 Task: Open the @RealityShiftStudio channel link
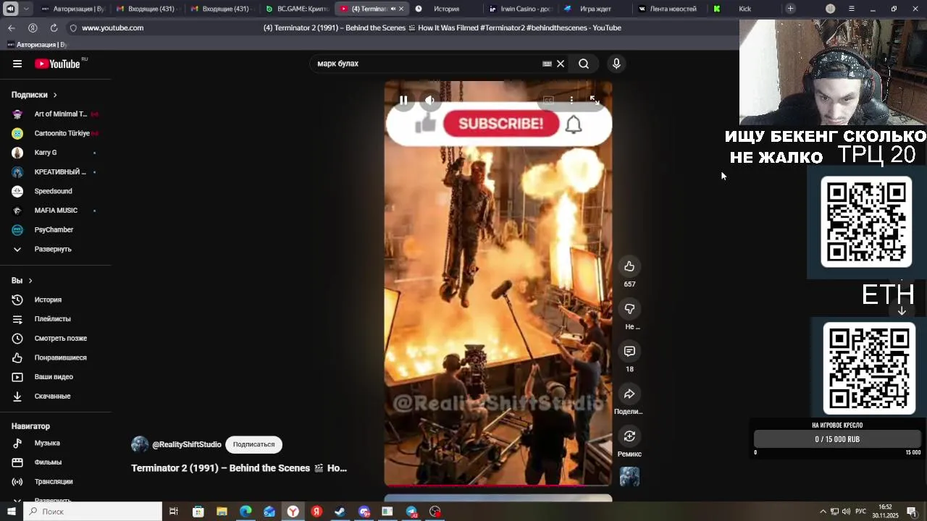point(187,444)
